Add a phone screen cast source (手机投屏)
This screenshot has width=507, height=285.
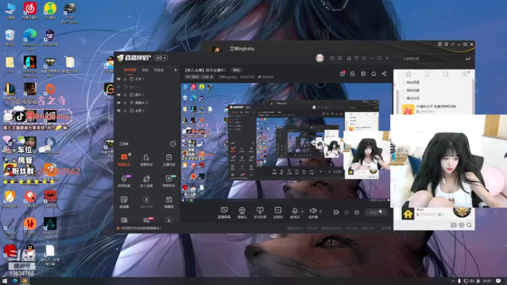(260, 213)
